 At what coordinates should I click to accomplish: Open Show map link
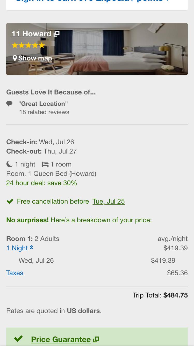pos(35,58)
